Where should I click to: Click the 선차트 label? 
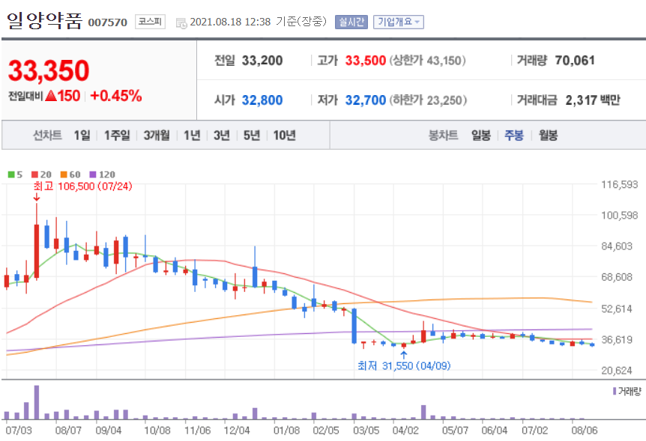pyautogui.click(x=47, y=135)
